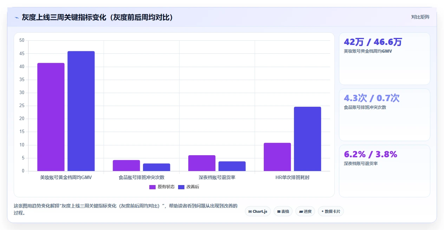Click the y-axis value 25
Screen dimensions: 444x230
[x=22, y=106]
